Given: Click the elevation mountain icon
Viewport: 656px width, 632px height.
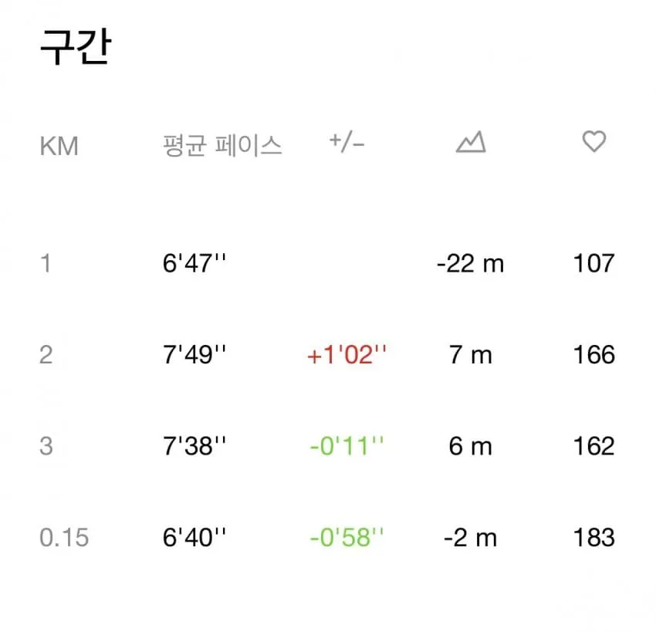Looking at the screenshot, I should [x=471, y=142].
